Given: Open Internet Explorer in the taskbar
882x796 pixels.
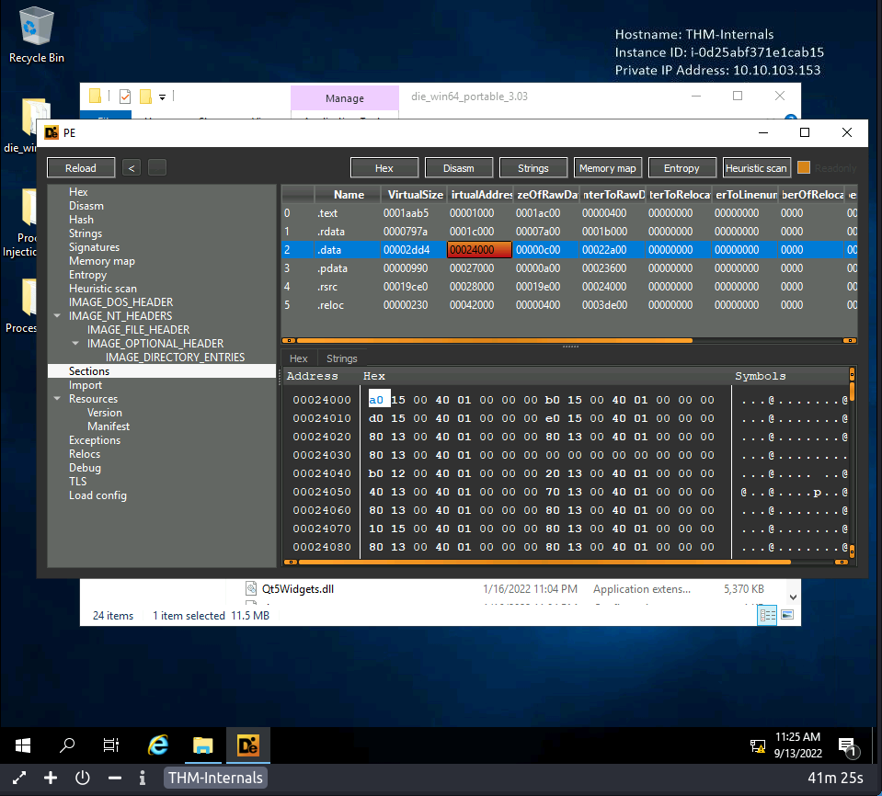Looking at the screenshot, I should click(x=158, y=745).
